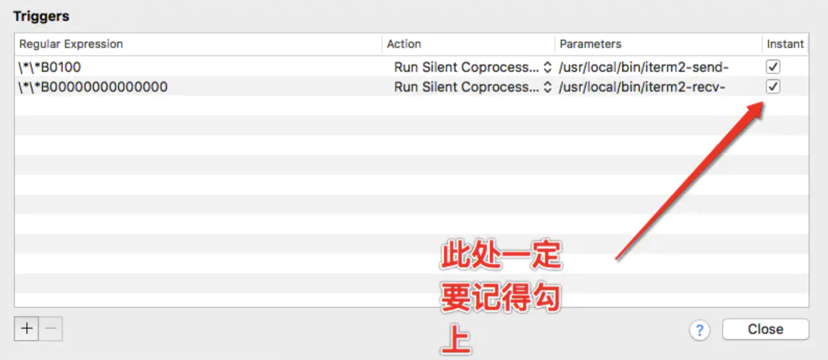Image resolution: width=828 pixels, height=360 pixels.
Task: Toggle Instant checkbox for the B00000000000000 trigger
Action: coord(773,87)
